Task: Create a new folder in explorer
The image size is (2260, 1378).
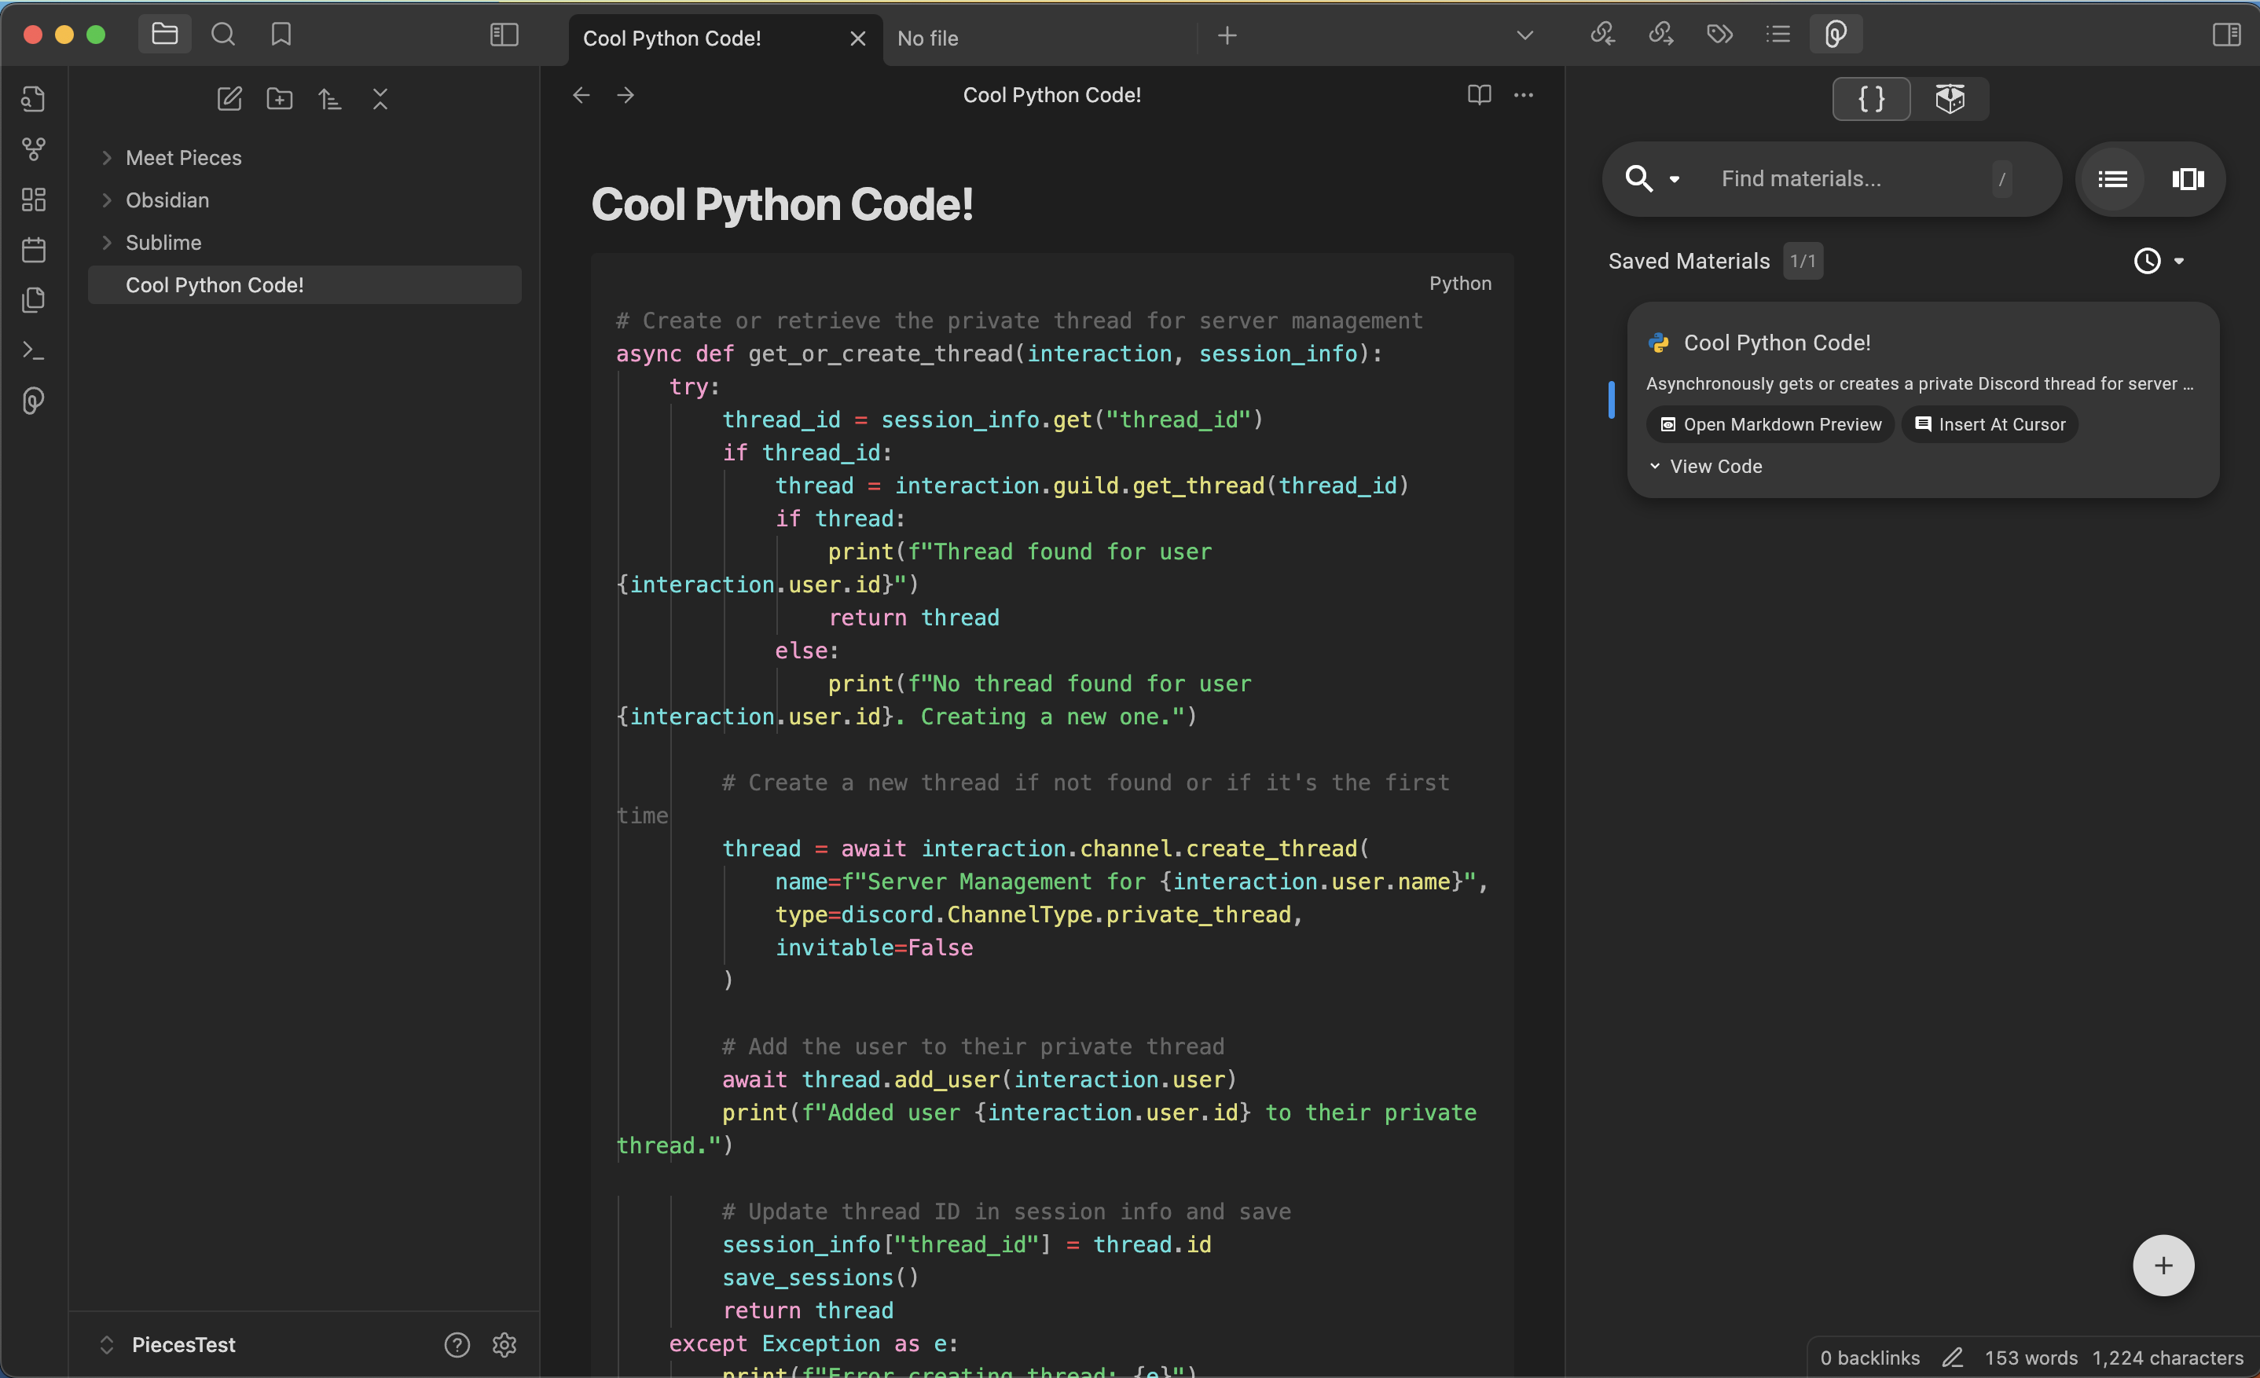Action: [x=280, y=99]
